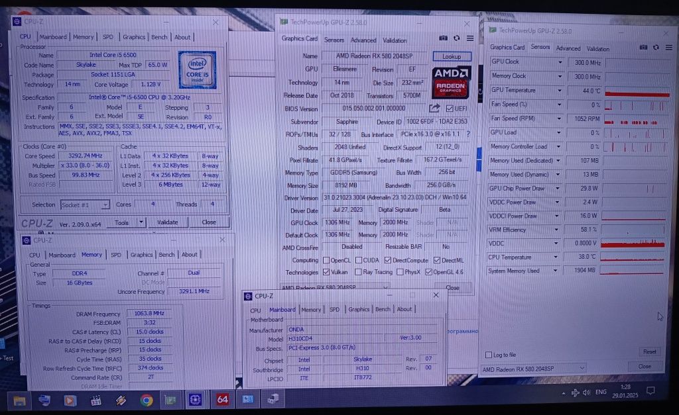Click the BIOS version share/export icon

point(434,108)
